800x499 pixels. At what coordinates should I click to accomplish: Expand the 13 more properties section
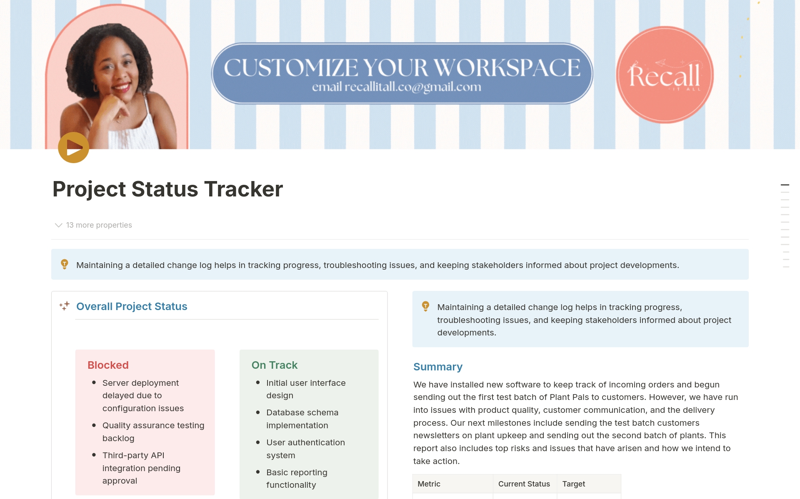[92, 225]
